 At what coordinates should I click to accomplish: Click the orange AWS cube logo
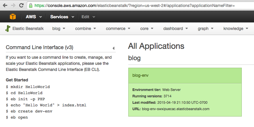(x=13, y=17)
